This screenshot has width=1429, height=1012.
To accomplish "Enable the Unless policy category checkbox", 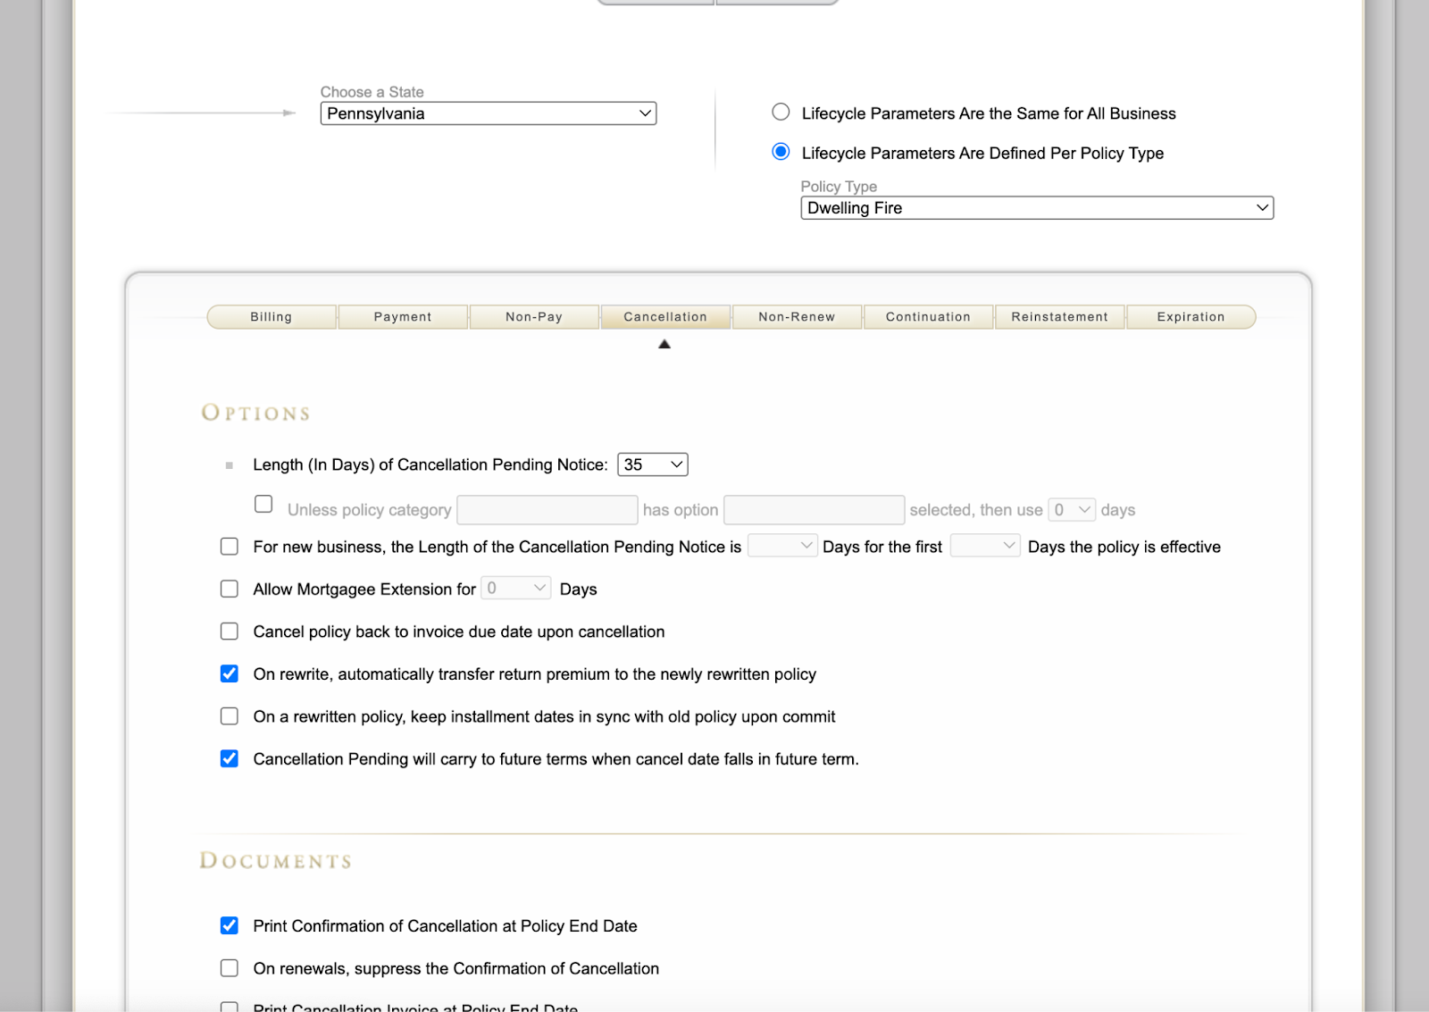I will pos(263,505).
